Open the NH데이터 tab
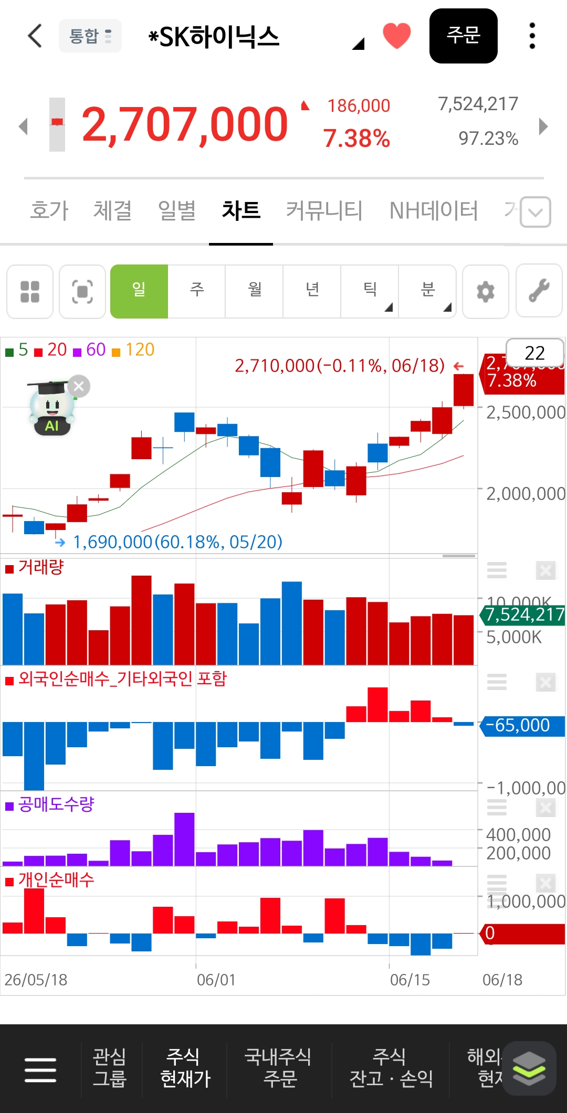Viewport: 567px width, 1113px height. pos(434,210)
